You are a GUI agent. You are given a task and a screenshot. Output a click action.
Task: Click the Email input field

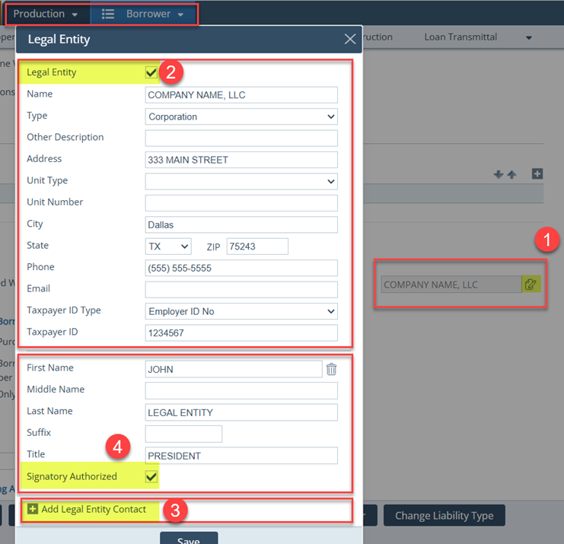[x=241, y=289]
